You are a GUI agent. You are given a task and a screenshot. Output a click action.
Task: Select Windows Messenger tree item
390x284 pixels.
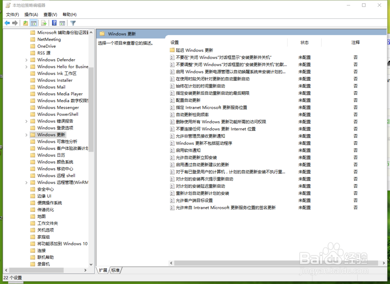[x=58, y=108]
